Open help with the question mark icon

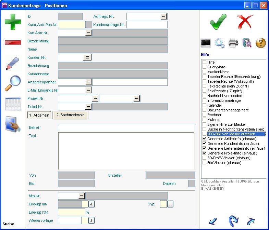261,43
